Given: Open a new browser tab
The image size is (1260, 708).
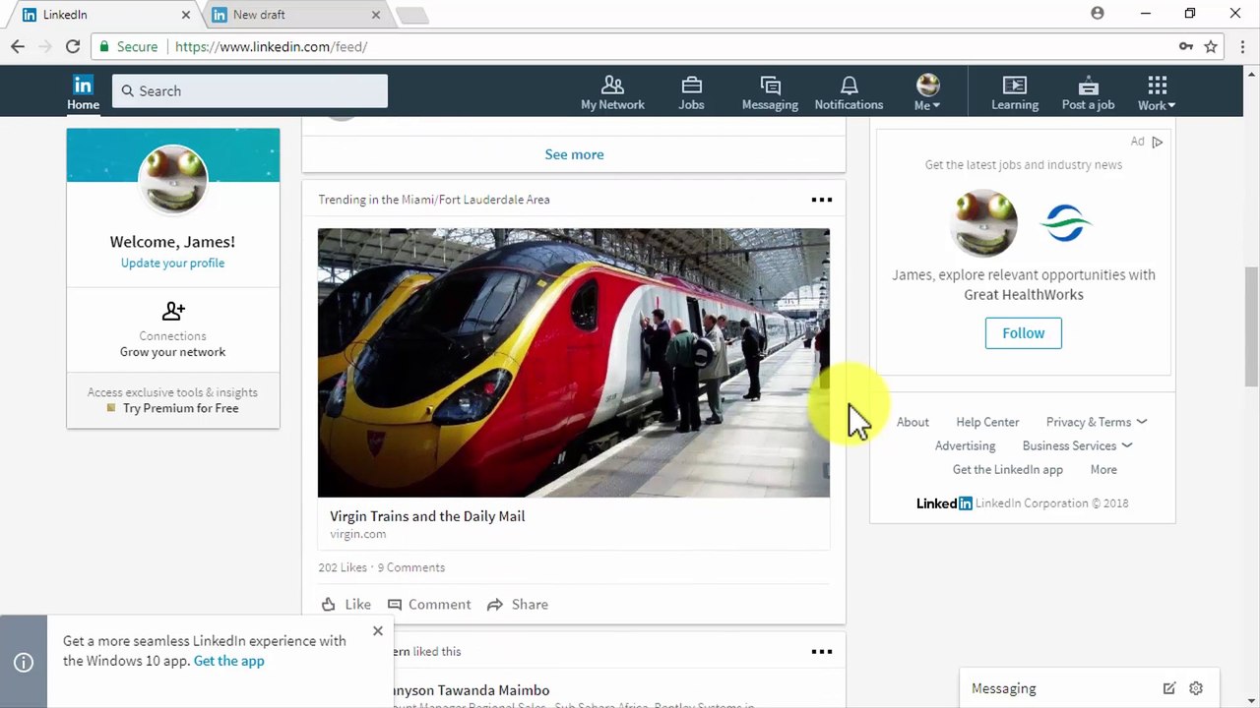Looking at the screenshot, I should click(x=412, y=15).
